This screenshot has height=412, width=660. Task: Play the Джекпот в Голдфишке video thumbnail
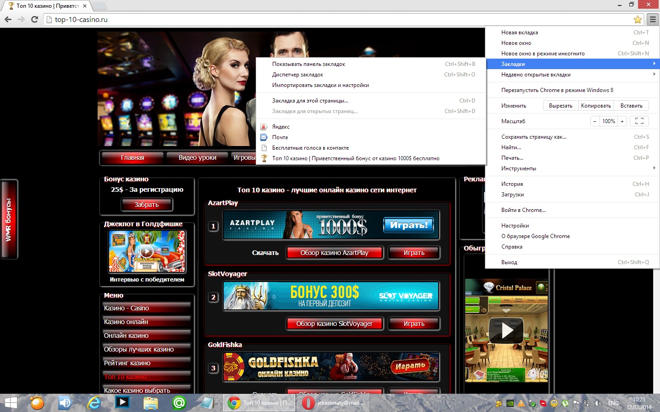147,251
